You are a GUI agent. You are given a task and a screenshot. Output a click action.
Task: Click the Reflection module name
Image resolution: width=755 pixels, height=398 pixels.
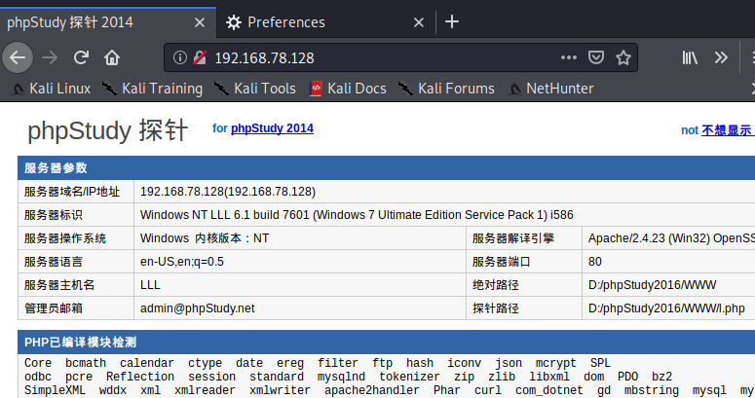140,377
